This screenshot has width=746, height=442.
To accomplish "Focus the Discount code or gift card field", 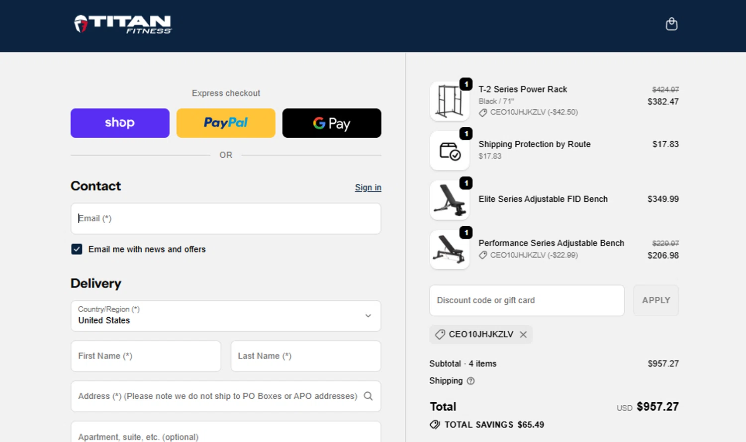I will pyautogui.click(x=527, y=300).
